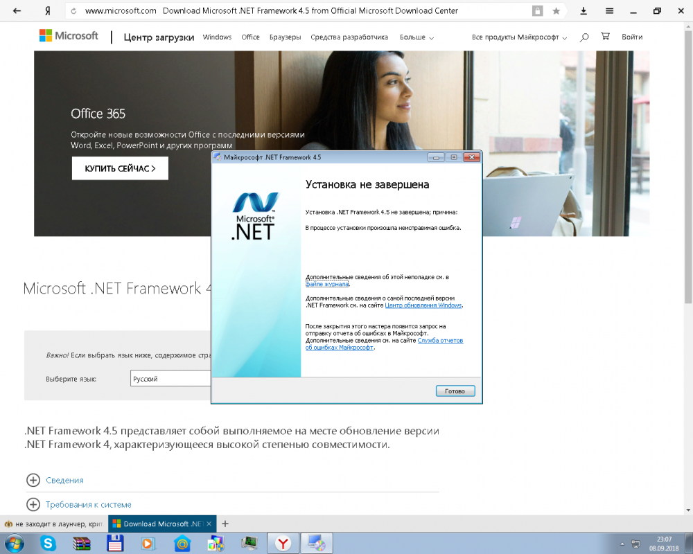Open Skype from the taskbar

(x=48, y=544)
